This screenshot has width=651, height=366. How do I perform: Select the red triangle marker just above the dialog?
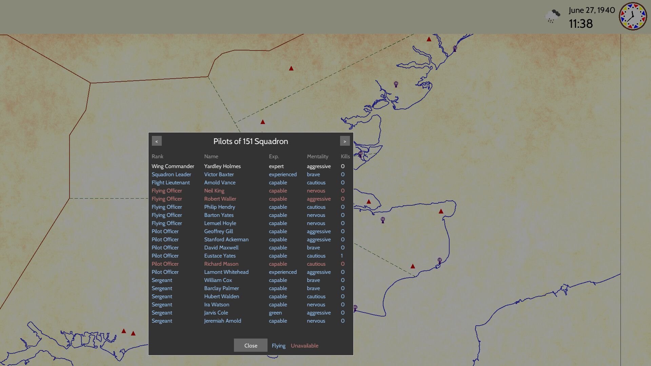[x=263, y=122]
